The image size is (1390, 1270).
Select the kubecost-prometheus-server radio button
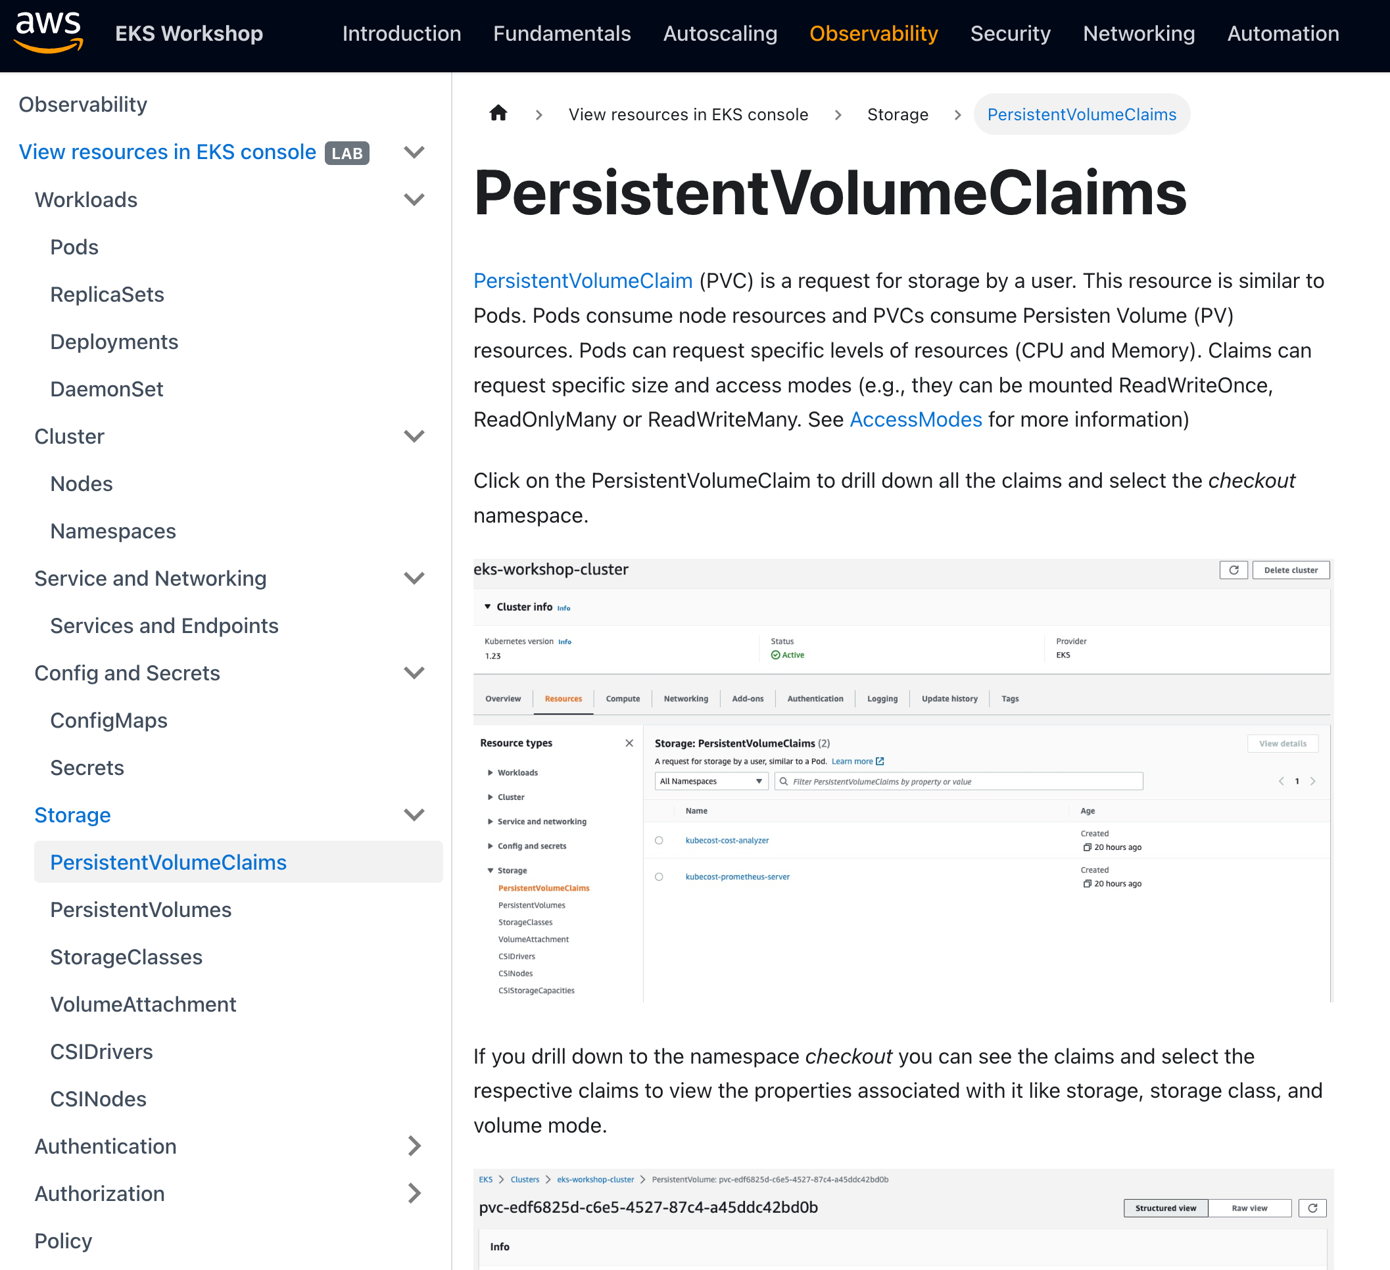pos(659,877)
